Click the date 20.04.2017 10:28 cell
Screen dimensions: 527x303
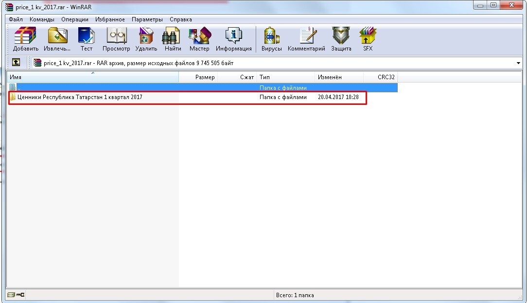[338, 97]
